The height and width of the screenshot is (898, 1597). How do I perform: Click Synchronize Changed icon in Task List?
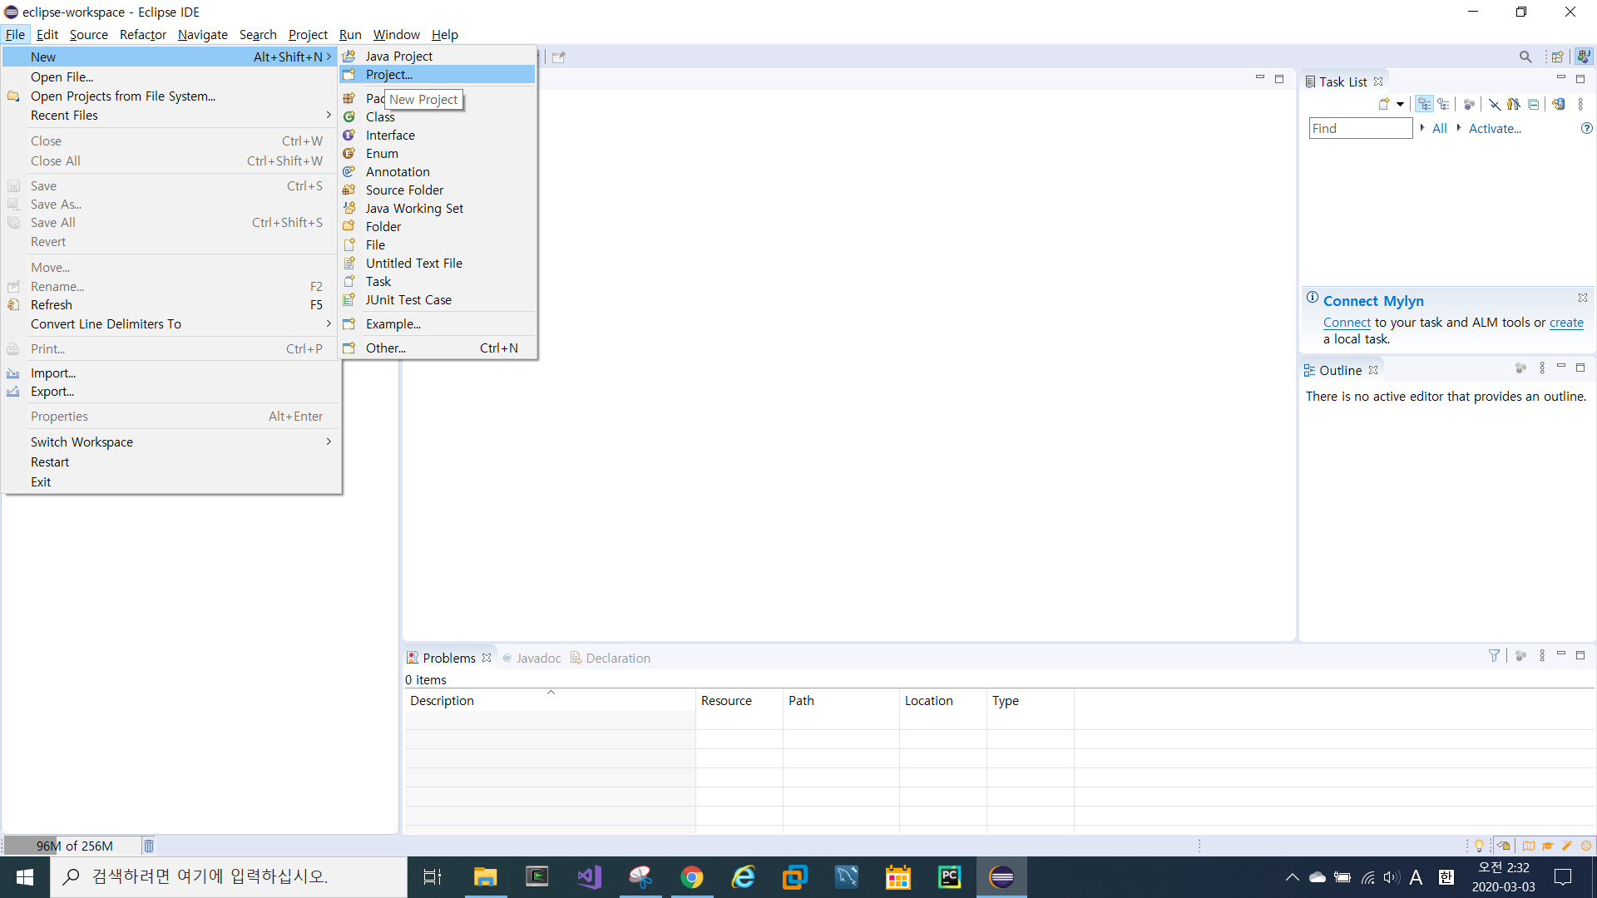(1559, 104)
